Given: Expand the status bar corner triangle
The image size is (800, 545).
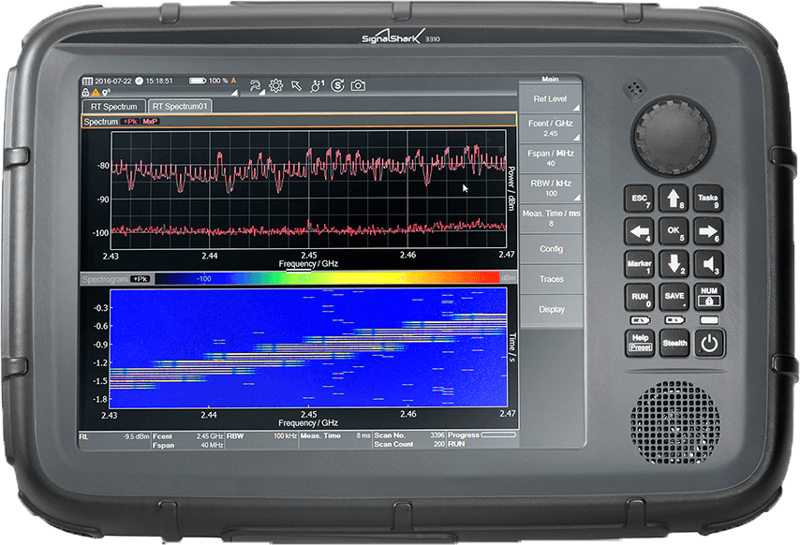Looking at the screenshot, I should [x=235, y=93].
